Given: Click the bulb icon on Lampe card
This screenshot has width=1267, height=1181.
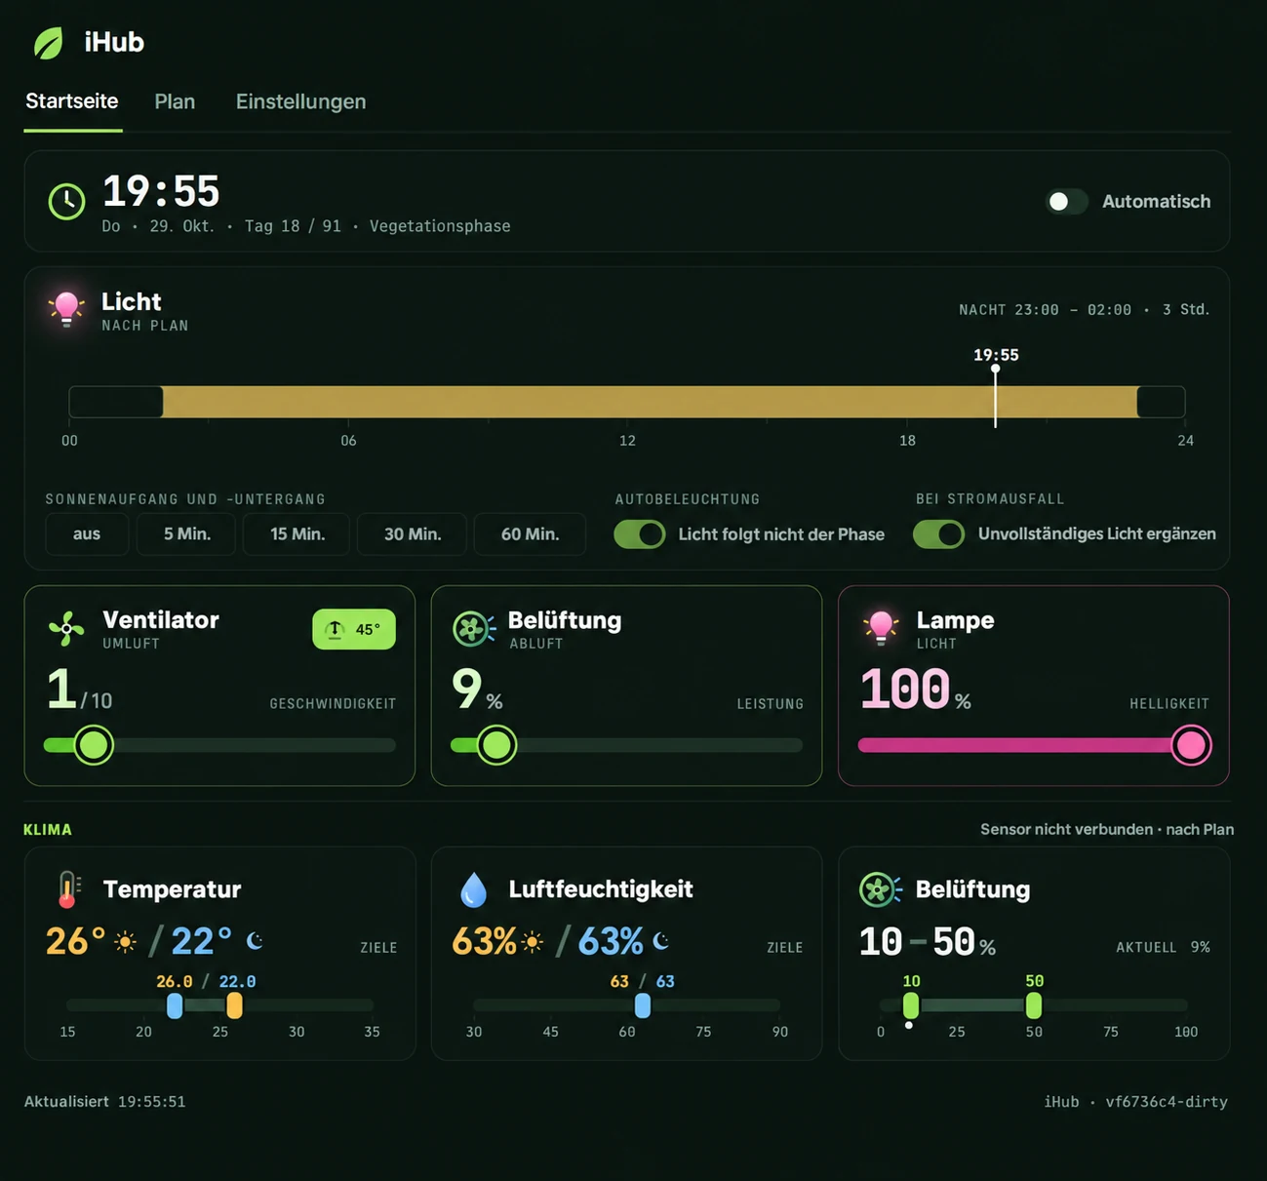Looking at the screenshot, I should pos(881,627).
